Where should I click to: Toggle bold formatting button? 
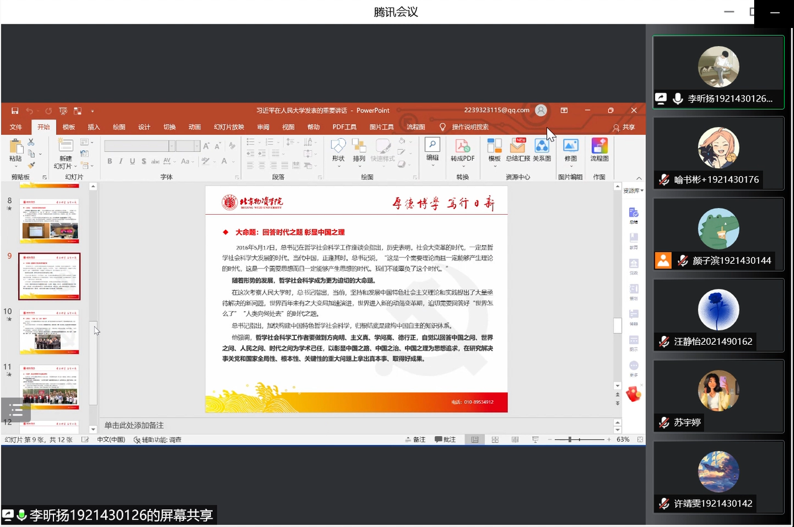pos(110,161)
